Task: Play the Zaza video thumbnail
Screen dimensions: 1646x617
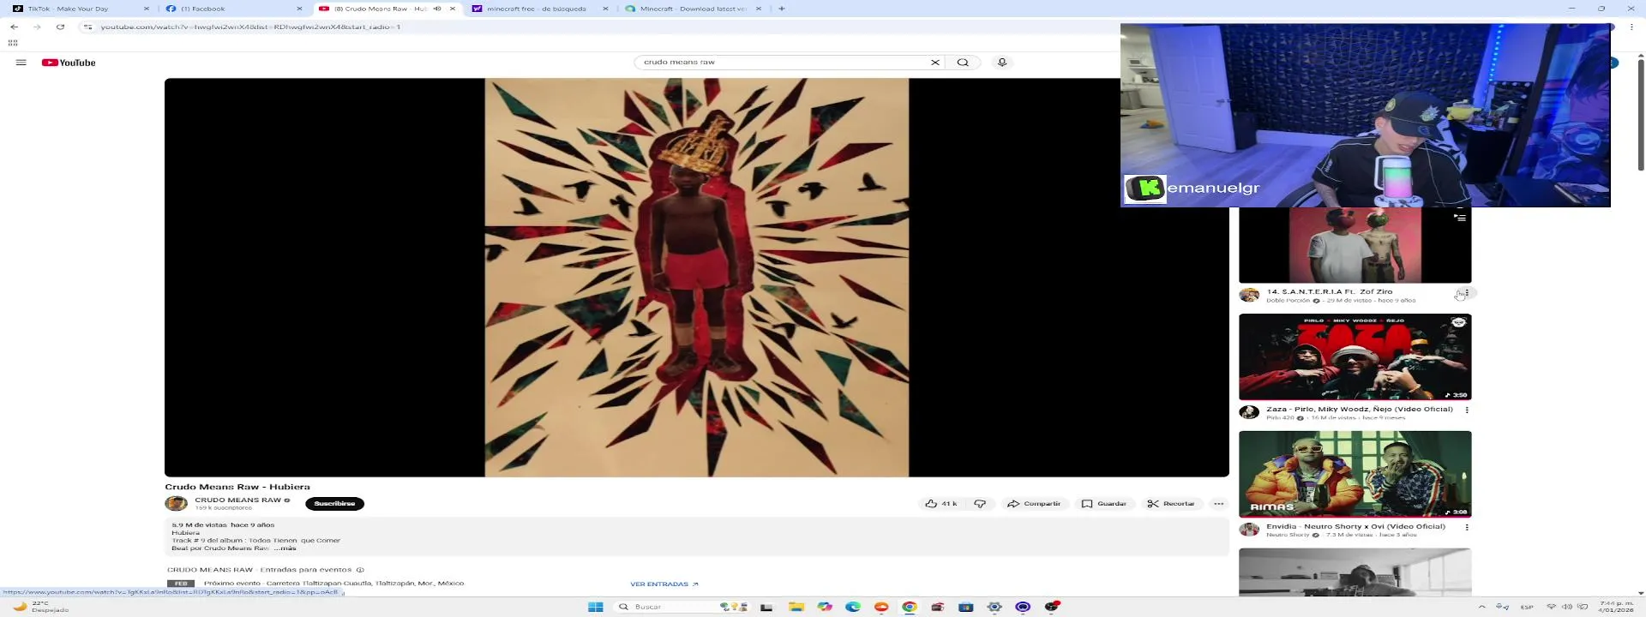Action: pos(1355,356)
